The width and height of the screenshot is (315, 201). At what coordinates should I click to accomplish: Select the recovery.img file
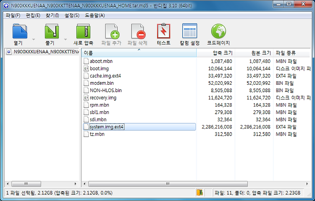coord(103,98)
